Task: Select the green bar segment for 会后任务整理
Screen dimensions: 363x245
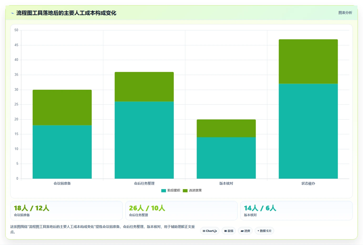Action: (144, 87)
